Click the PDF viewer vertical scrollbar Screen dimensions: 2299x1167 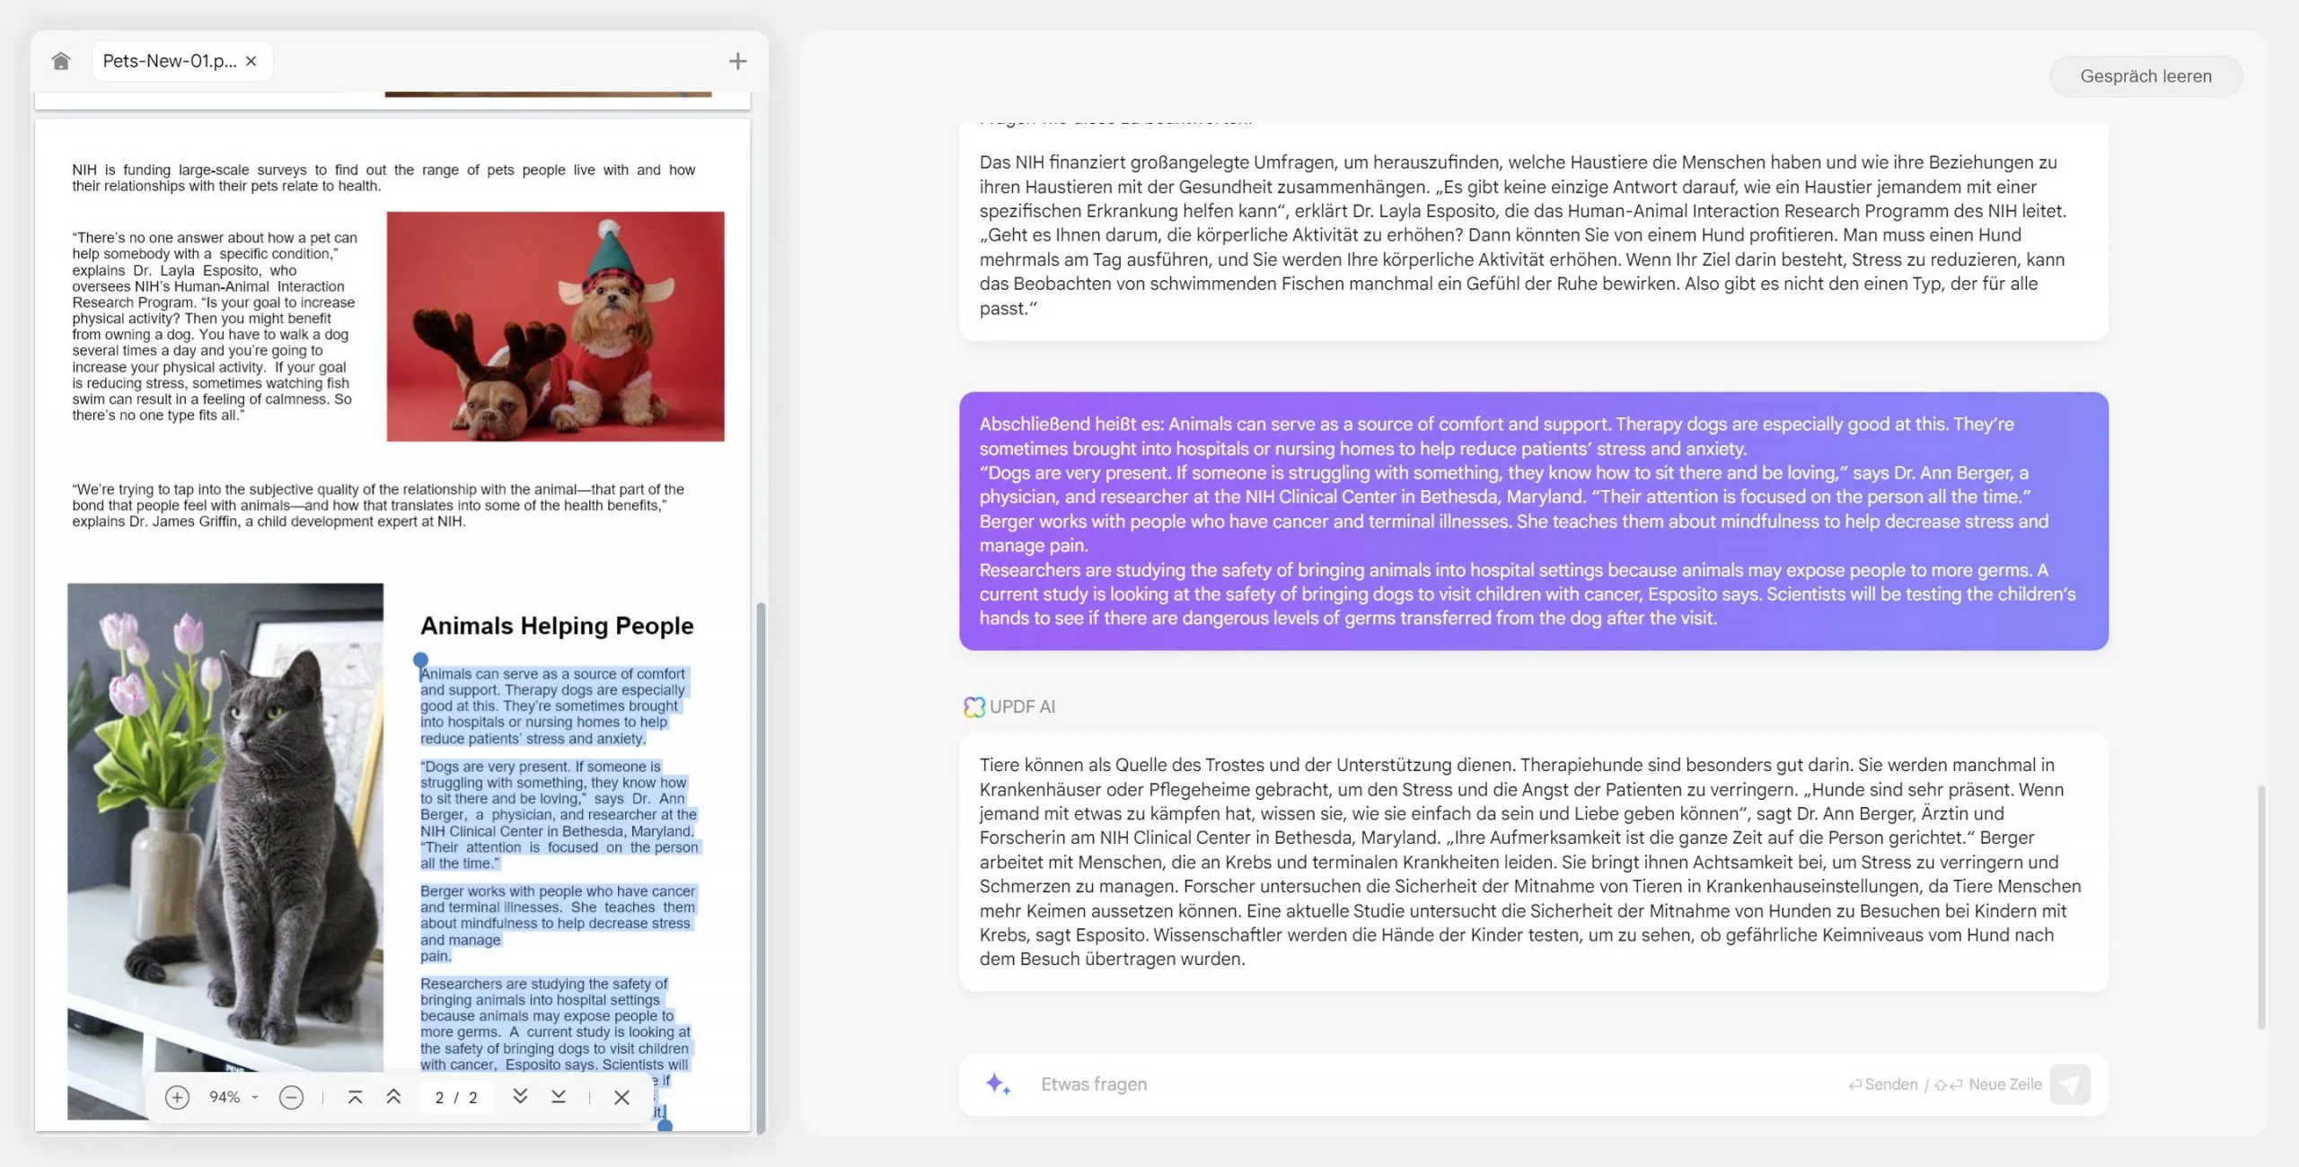(761, 862)
